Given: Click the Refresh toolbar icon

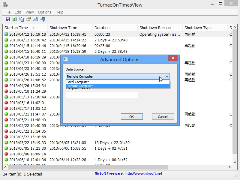Looking at the screenshot, I should coord(15,19).
